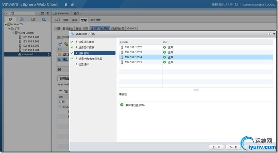Screen dimensions: 278x153
Task: Click 兼容性检查成功 message
Action: tap(135, 105)
